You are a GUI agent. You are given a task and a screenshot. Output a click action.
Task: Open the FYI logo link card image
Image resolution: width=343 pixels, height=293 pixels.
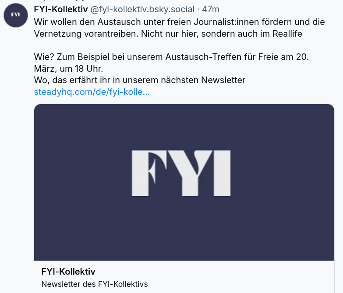pyautogui.click(x=184, y=182)
